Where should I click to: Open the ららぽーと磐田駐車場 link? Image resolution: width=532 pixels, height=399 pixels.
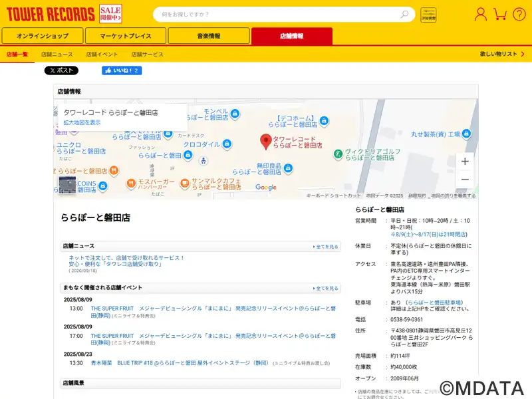(435, 303)
